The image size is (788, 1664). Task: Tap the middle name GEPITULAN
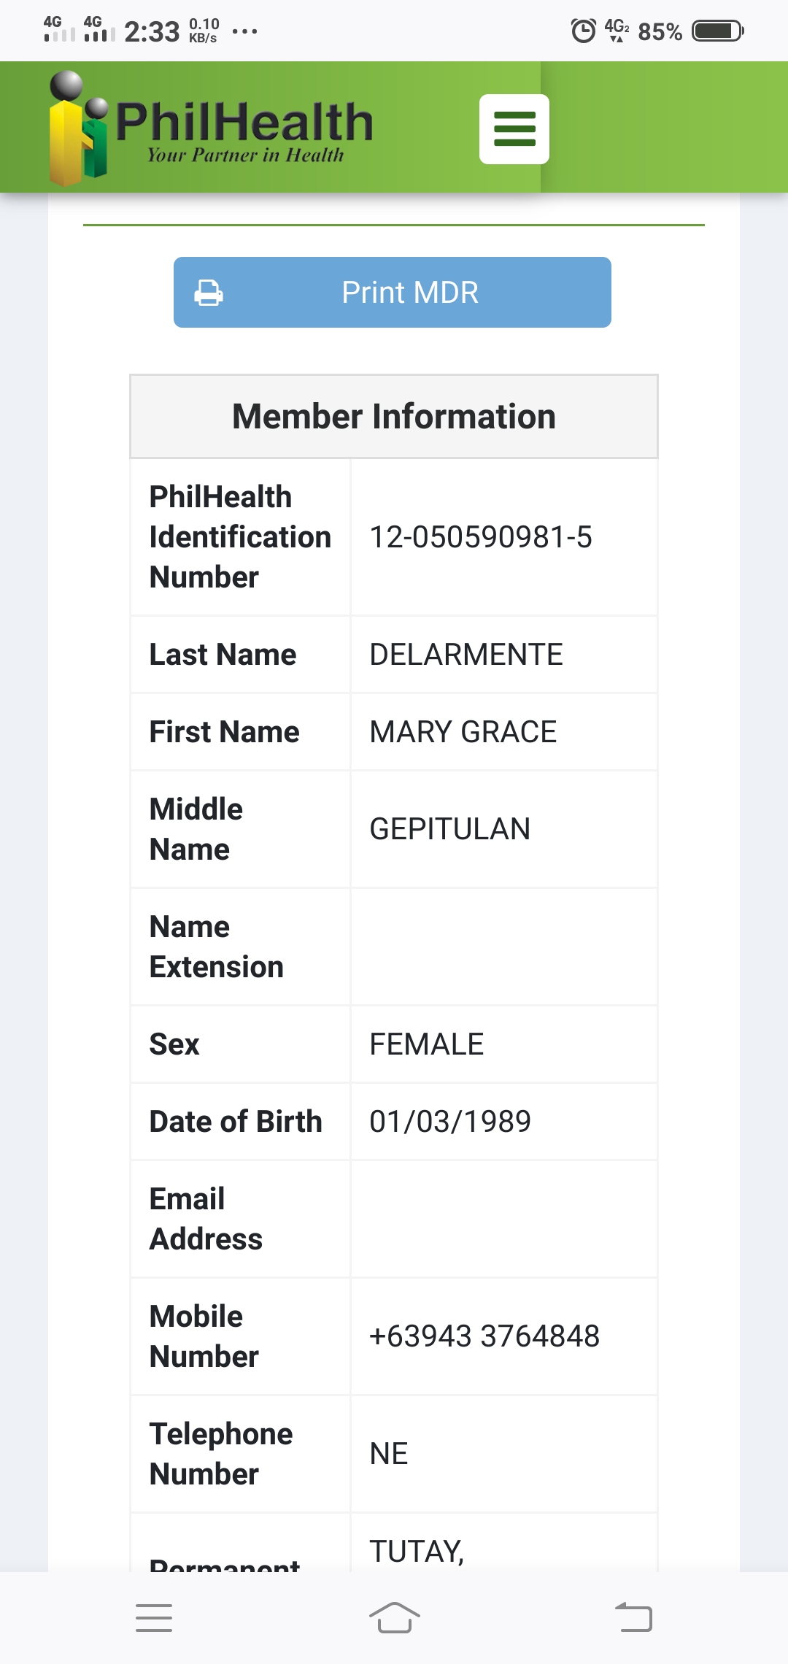coord(450,829)
